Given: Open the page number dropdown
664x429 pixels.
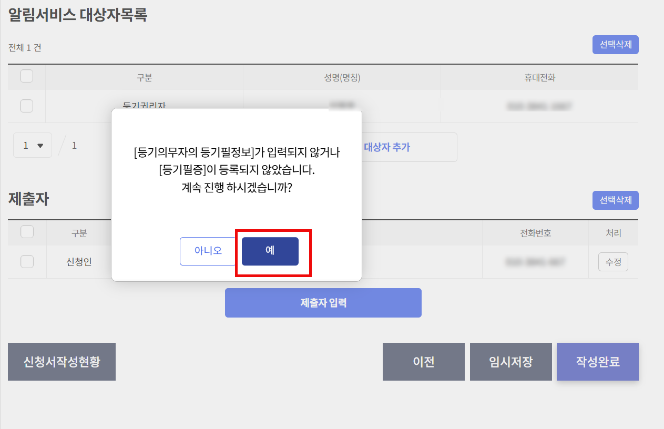Looking at the screenshot, I should click(33, 146).
